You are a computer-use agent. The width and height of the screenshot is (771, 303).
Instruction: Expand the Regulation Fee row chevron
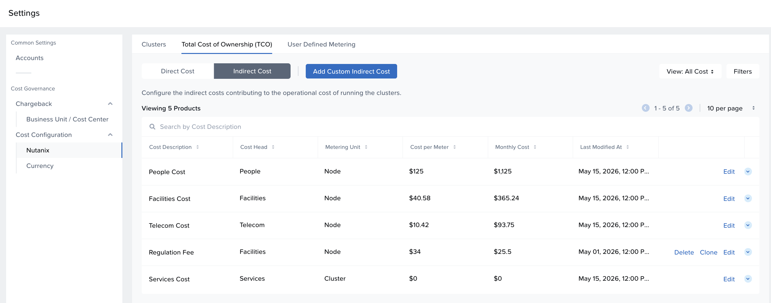(748, 252)
